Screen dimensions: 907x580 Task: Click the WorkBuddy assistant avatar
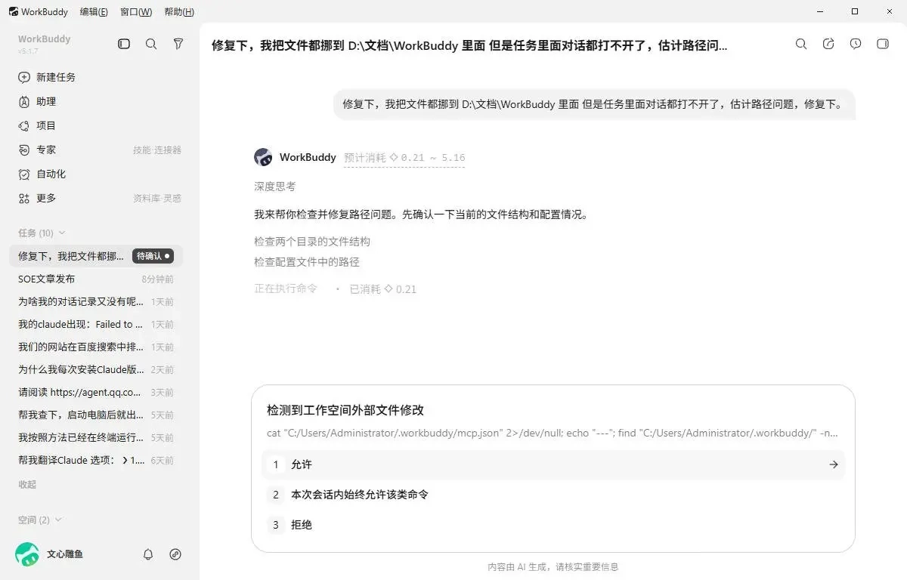[x=263, y=157]
